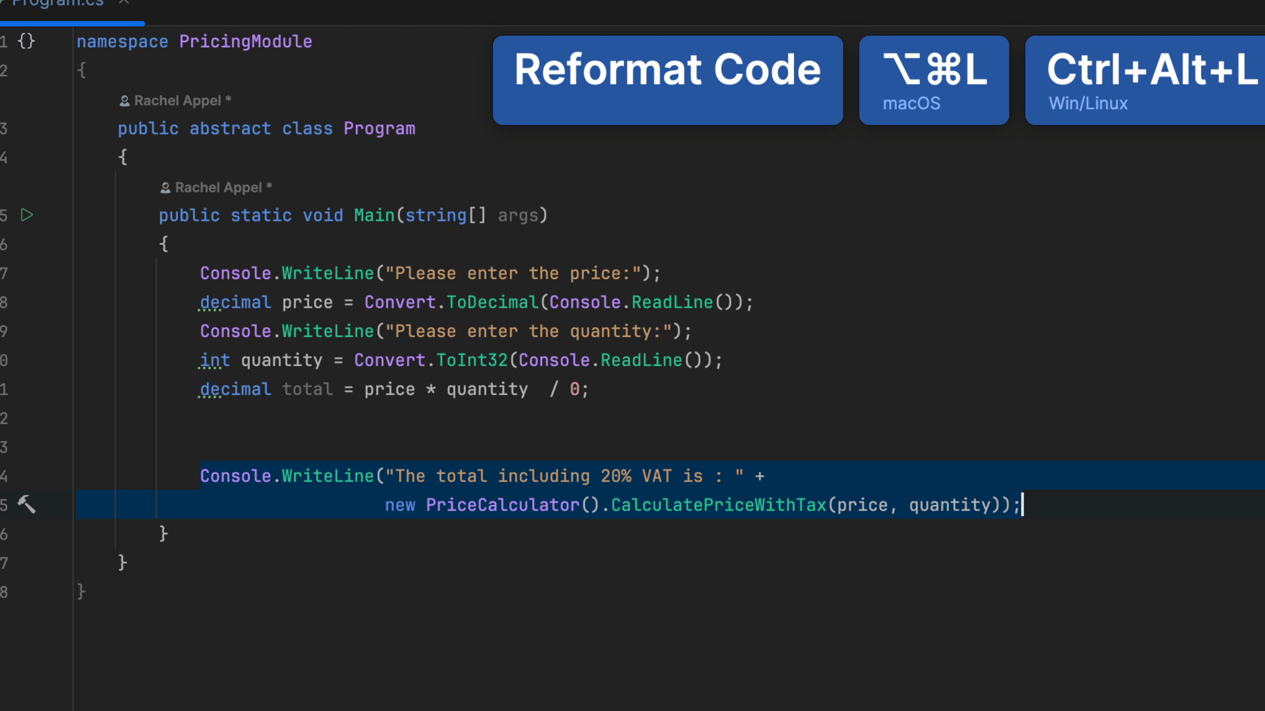Close the Program.cs editor tab
1265x711 pixels.
point(124,2)
